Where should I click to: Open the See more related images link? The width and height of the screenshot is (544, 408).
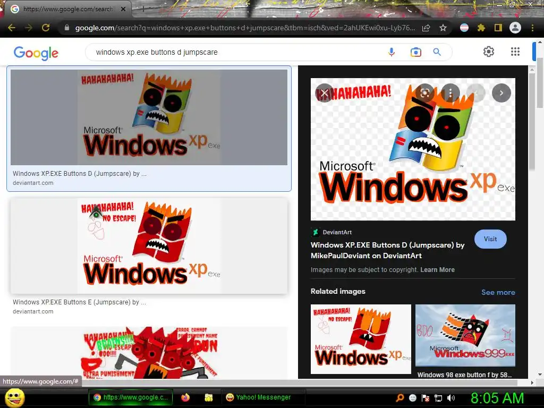pos(498,292)
